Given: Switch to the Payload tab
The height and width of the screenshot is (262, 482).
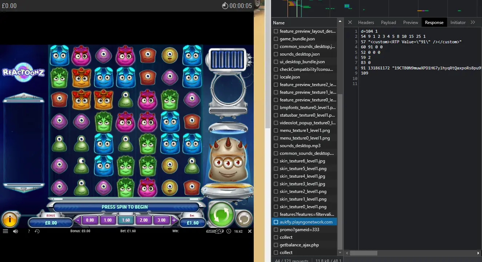Looking at the screenshot, I should pos(389,22).
